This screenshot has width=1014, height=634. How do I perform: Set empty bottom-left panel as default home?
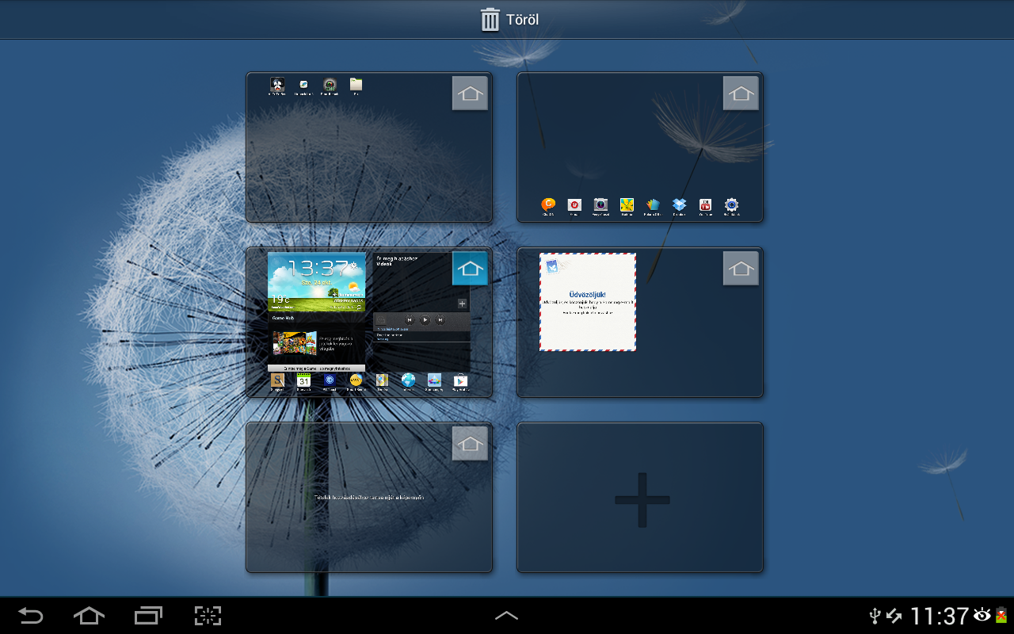470,443
